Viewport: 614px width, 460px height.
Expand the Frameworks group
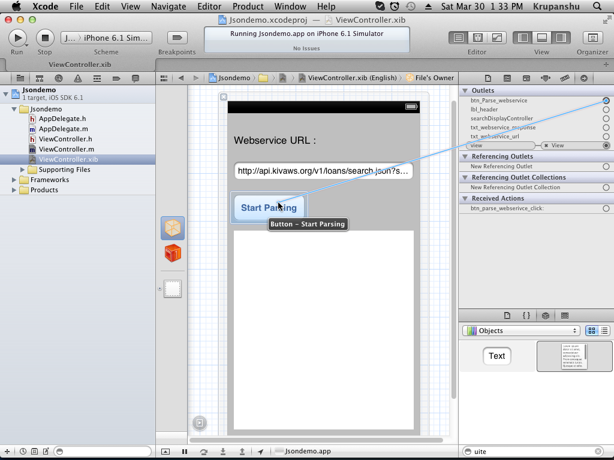pyautogui.click(x=14, y=180)
